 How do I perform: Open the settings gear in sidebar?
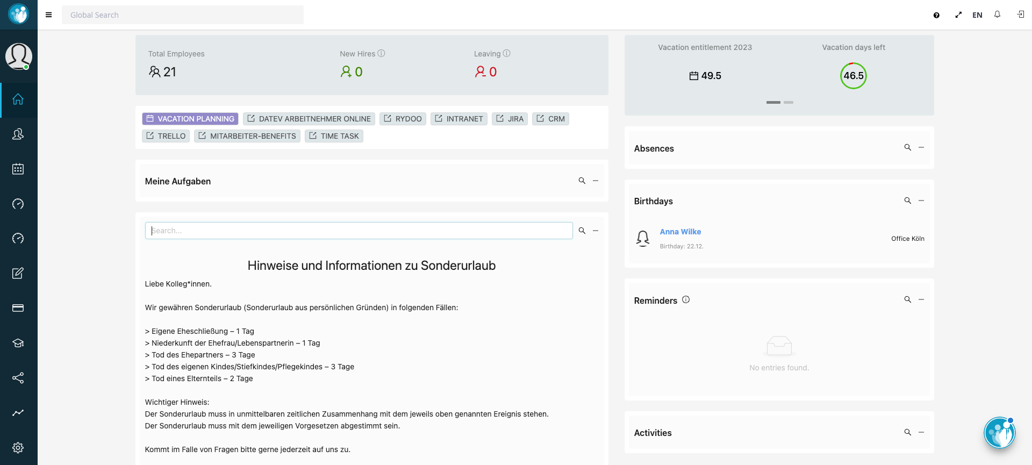[18, 447]
